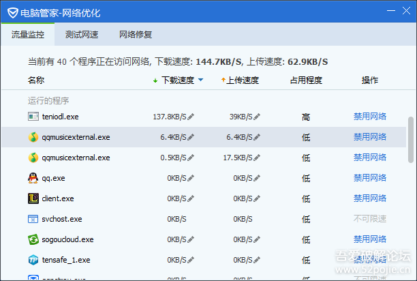Click 禁用网络 for teniodl.exe

370,116
